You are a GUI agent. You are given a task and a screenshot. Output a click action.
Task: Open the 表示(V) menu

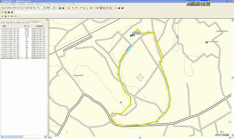point(39,4)
